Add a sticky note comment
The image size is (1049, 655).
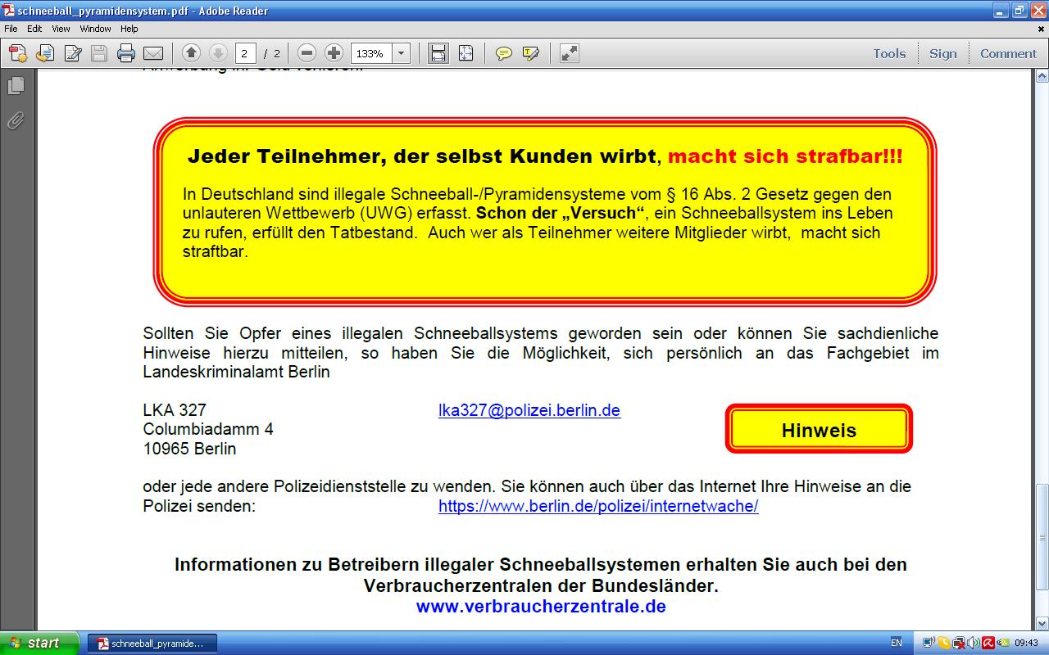[503, 54]
